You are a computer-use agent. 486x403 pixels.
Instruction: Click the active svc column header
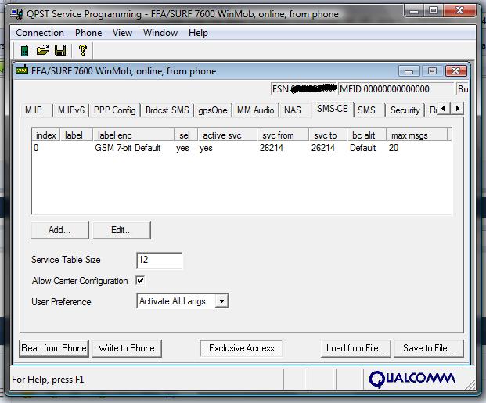[x=227, y=135]
